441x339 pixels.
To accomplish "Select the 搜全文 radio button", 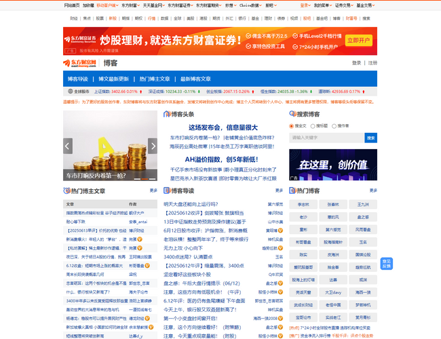I will [292, 126].
